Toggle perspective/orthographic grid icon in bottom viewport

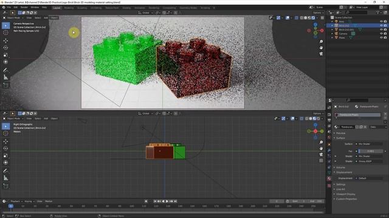[x=321, y=160]
